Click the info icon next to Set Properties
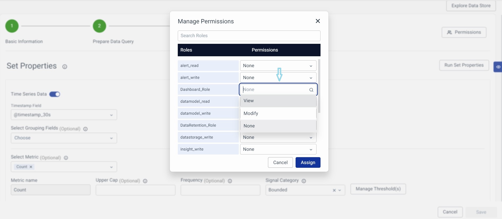The image size is (502, 219). tap(65, 67)
